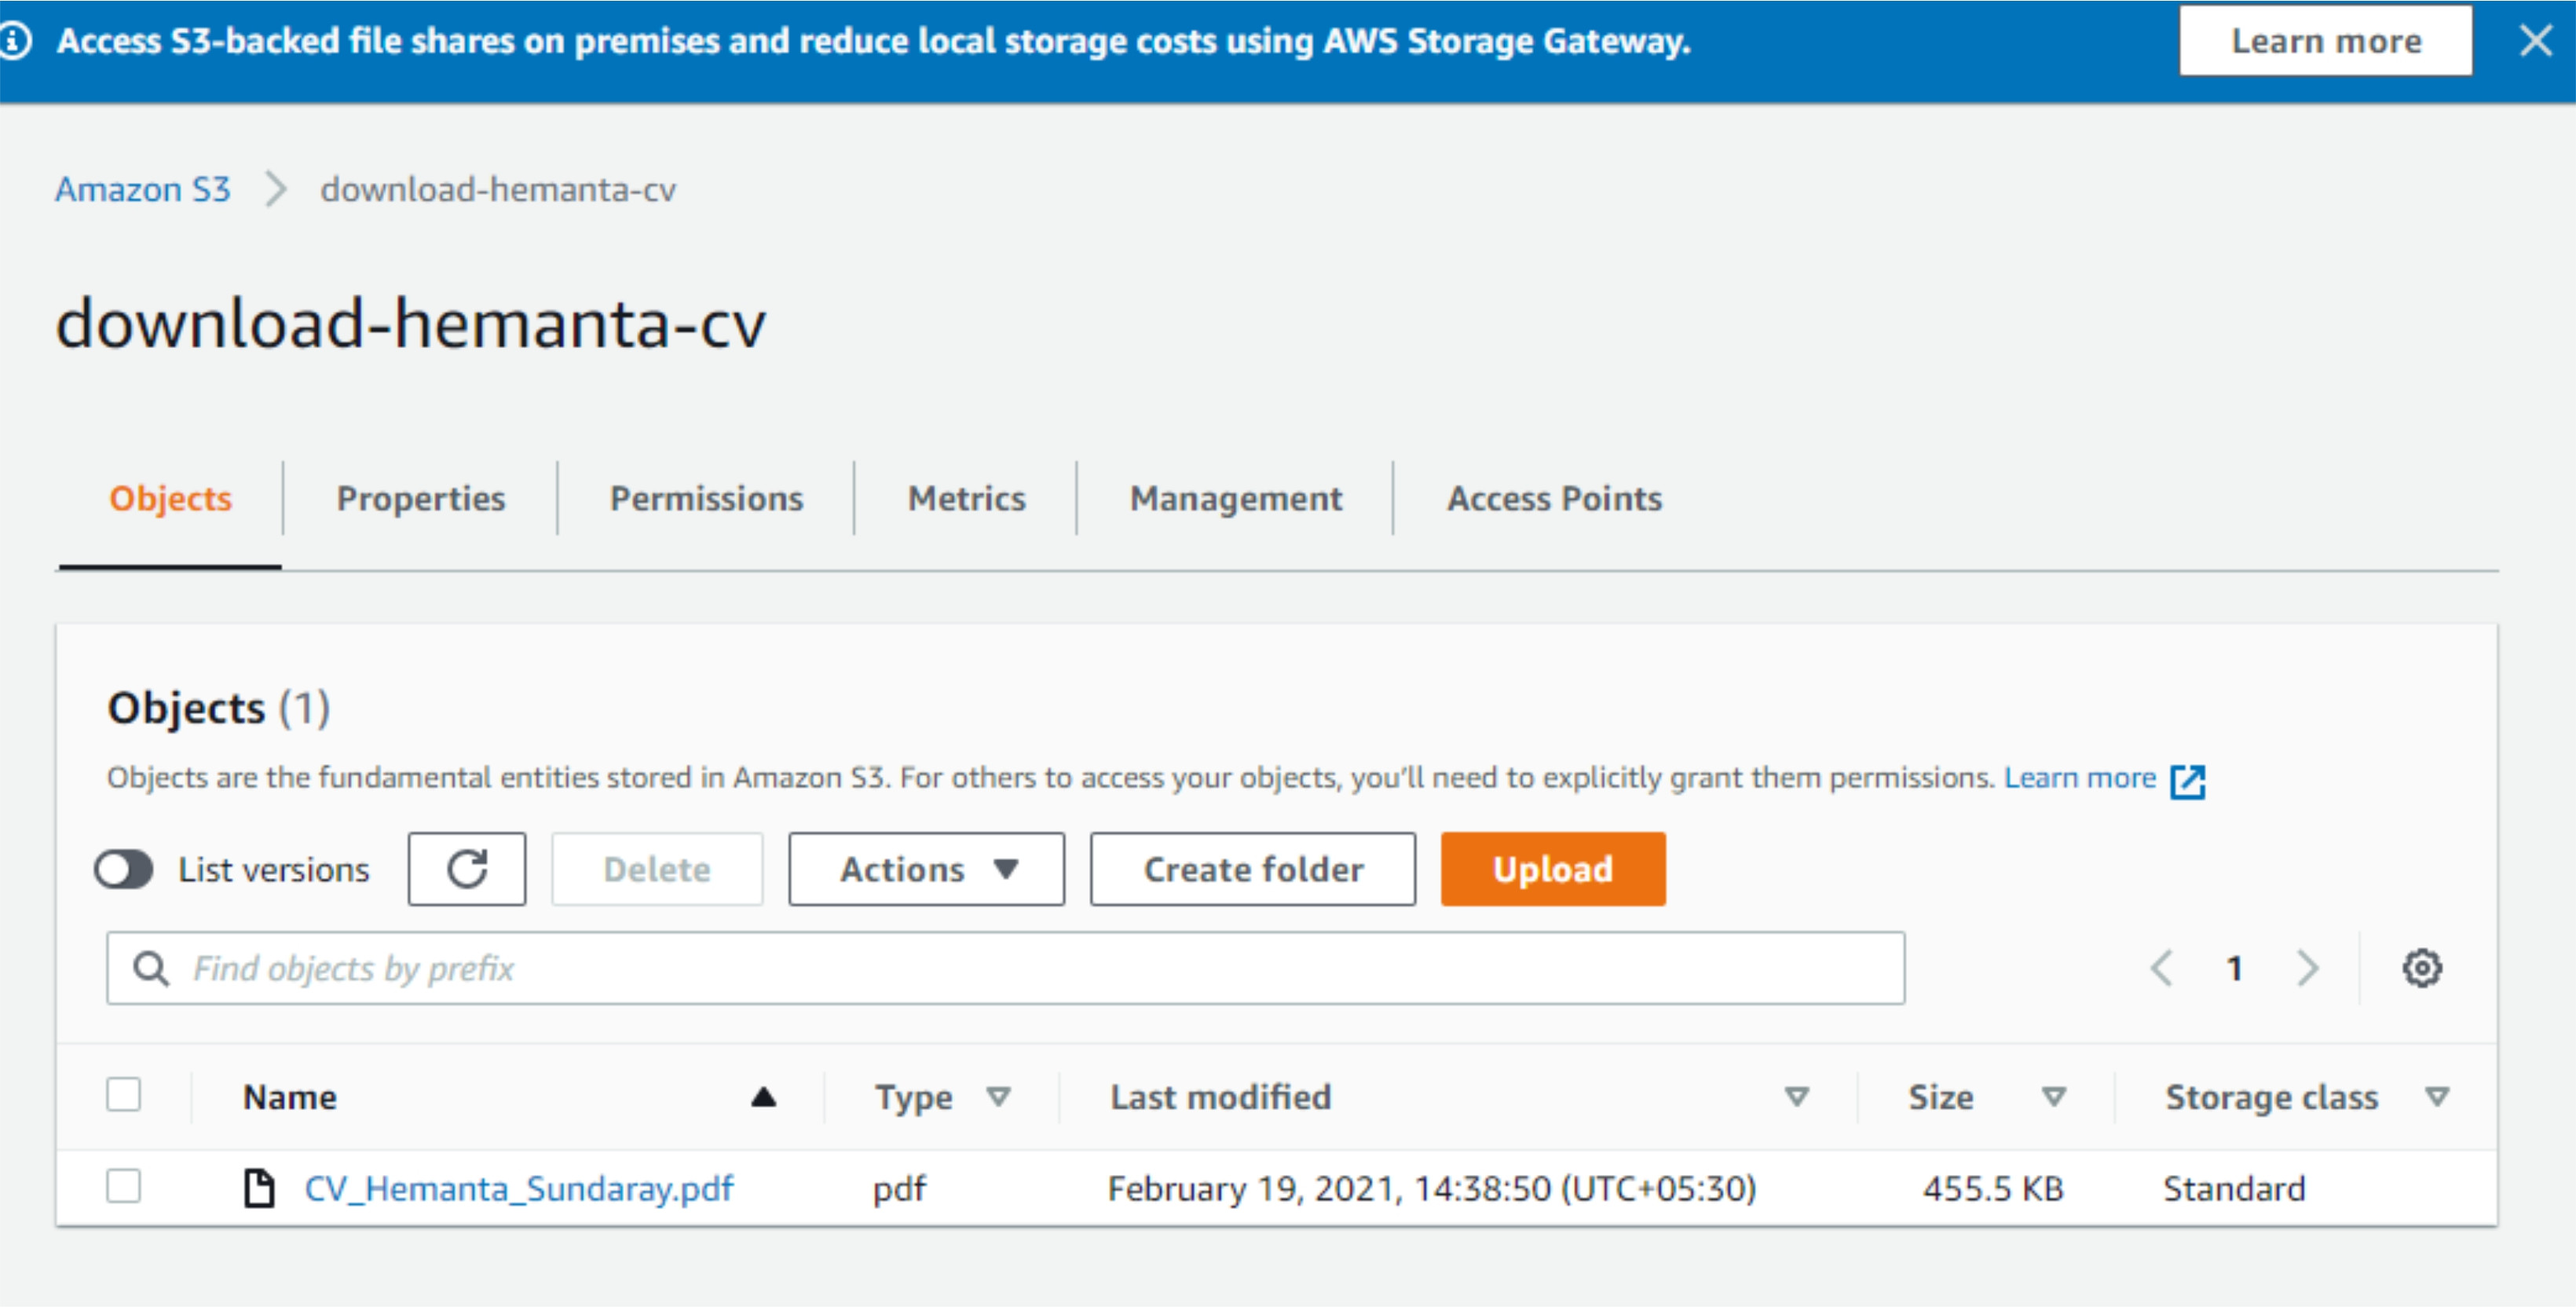Viewport: 2576px width, 1307px height.
Task: Click the refresh objects icon button
Action: point(466,869)
